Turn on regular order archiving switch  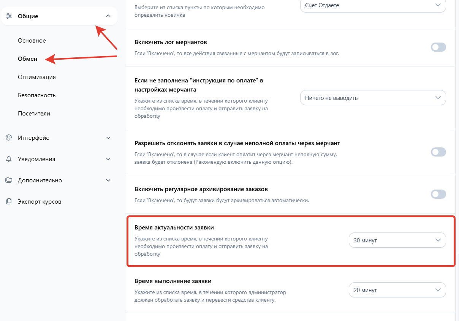coord(438,194)
